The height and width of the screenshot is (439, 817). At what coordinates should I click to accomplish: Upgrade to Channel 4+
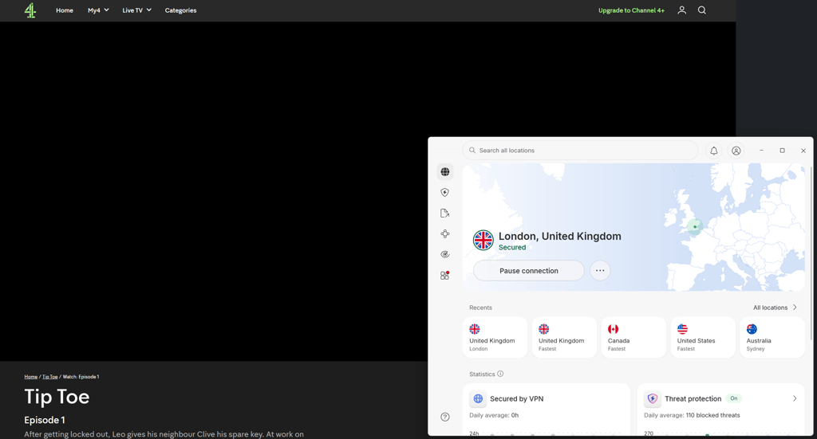pyautogui.click(x=632, y=10)
